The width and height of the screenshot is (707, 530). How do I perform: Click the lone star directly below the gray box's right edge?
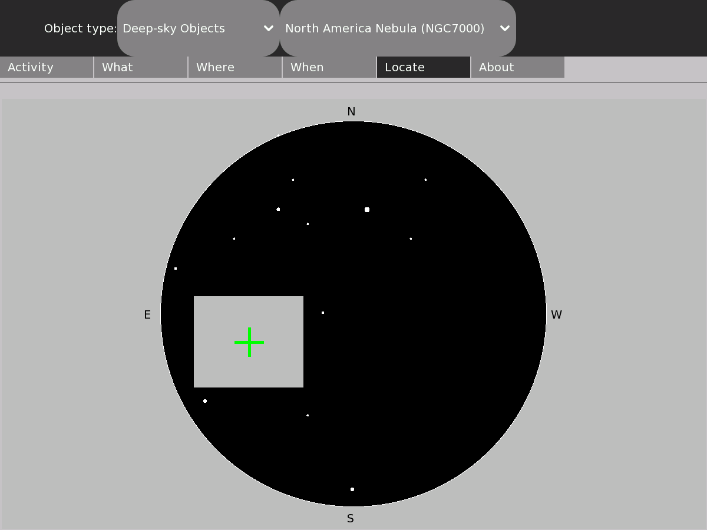308,415
